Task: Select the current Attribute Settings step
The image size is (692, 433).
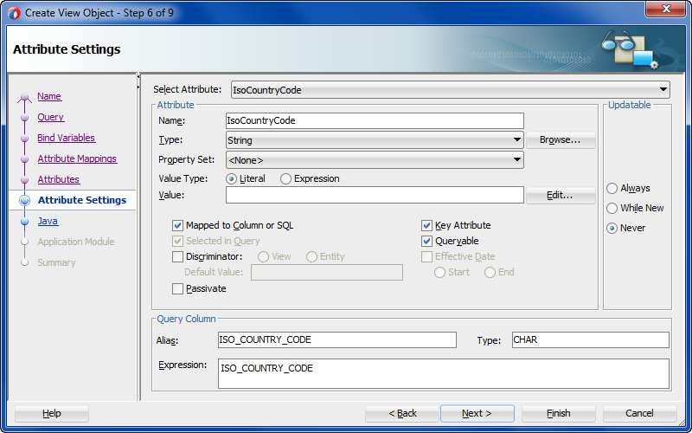Action: click(82, 200)
